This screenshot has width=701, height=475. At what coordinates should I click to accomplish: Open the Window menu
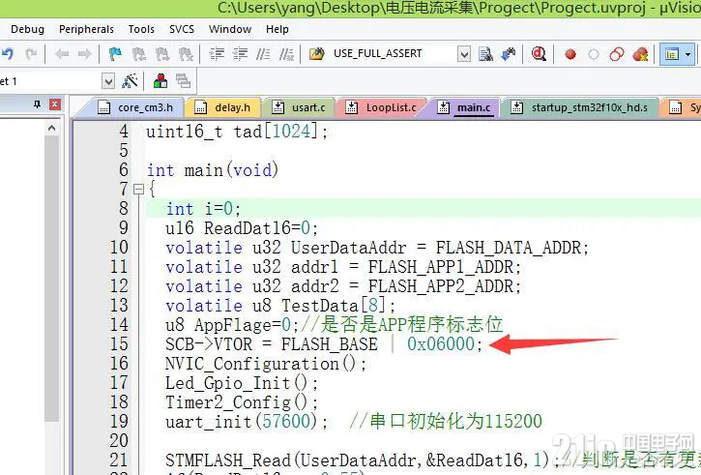[x=230, y=30]
